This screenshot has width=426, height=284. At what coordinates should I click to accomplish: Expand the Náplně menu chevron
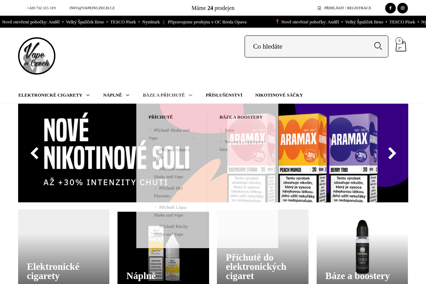click(128, 95)
